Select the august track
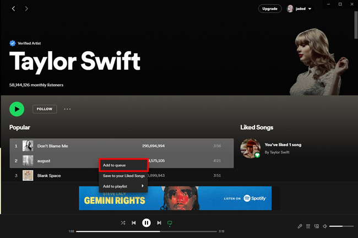The width and height of the screenshot is (358, 238). [122, 160]
